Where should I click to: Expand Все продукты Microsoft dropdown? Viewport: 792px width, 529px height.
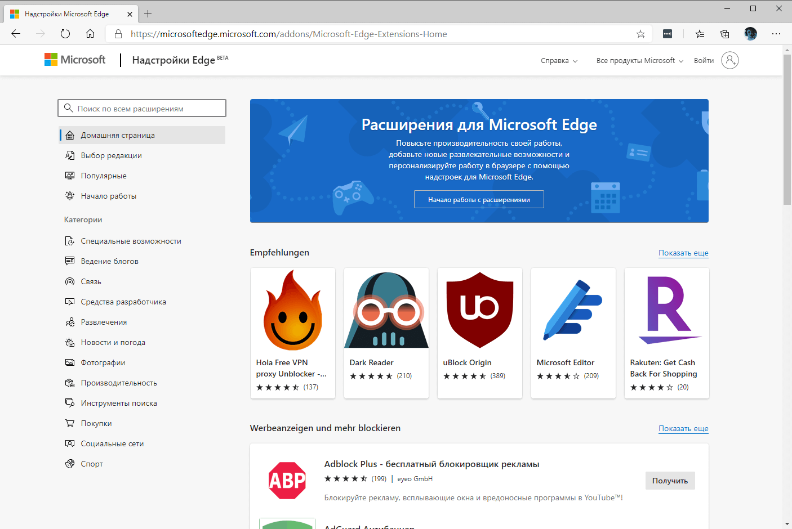pyautogui.click(x=639, y=61)
